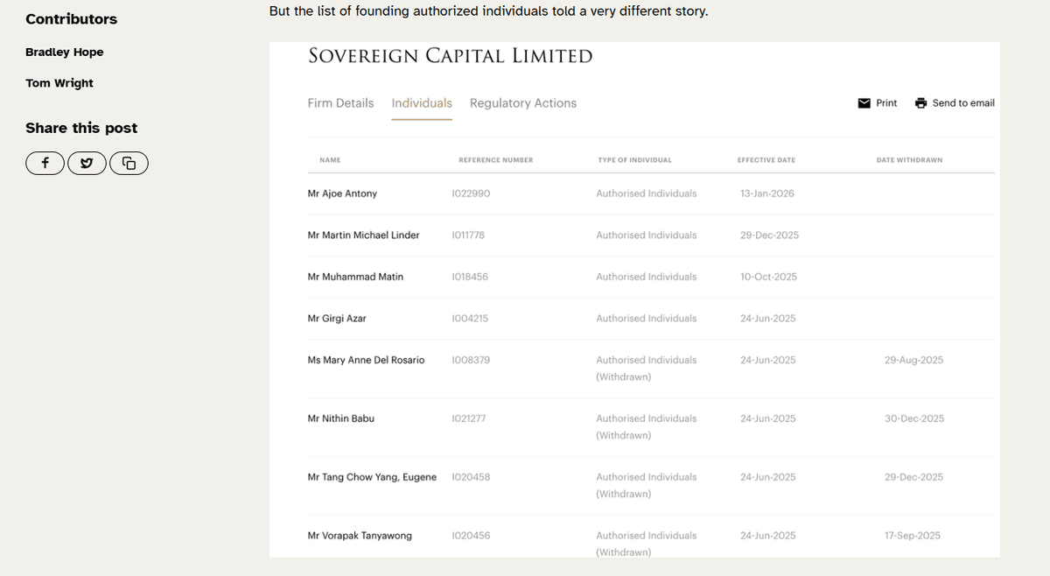Click the Effective Date column header
Image resolution: width=1050 pixels, height=576 pixels.
(x=766, y=160)
